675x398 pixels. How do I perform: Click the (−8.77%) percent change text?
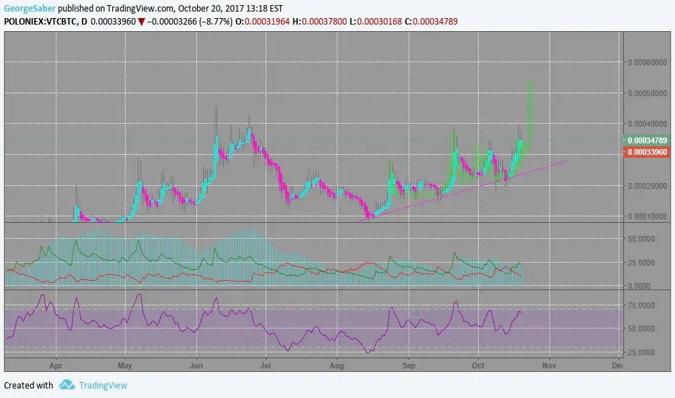(x=215, y=22)
